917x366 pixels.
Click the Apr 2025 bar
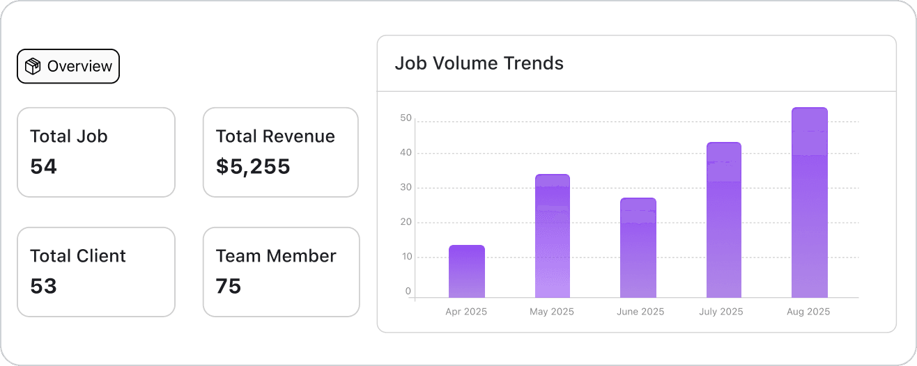pyautogui.click(x=466, y=271)
